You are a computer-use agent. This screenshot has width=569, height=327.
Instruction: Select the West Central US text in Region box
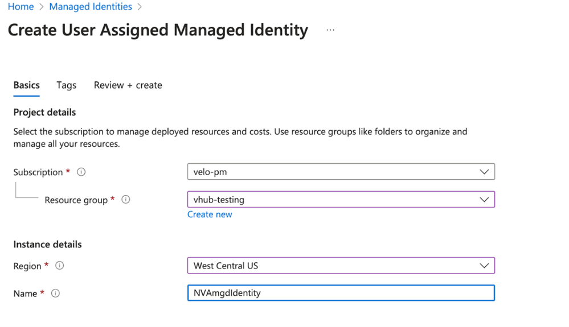226,266
